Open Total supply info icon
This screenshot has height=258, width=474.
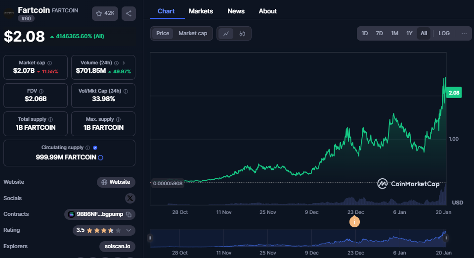click(x=50, y=119)
